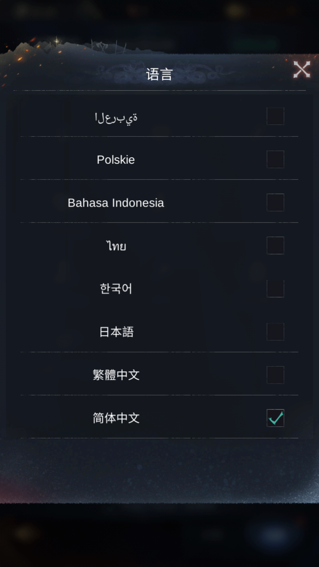Click the teal checkmark icon

pos(276,418)
